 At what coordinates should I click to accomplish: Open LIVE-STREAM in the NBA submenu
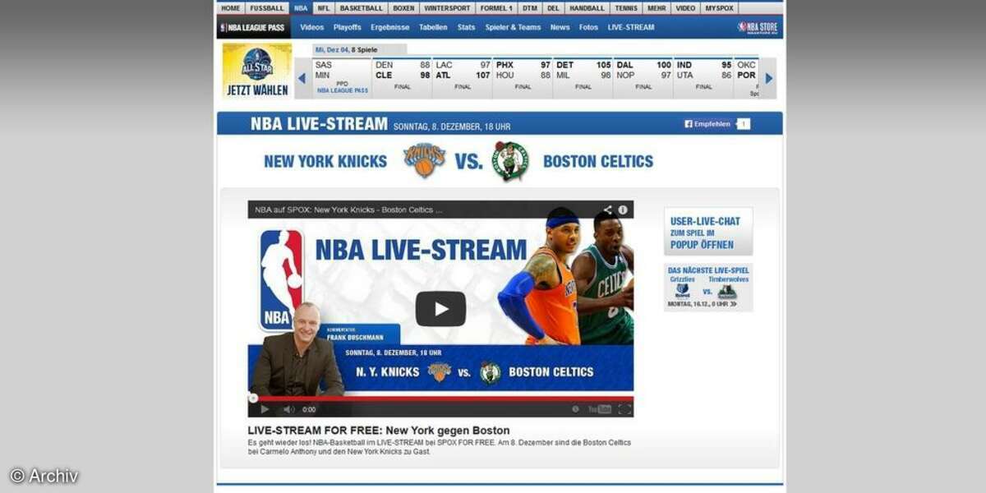tap(631, 27)
